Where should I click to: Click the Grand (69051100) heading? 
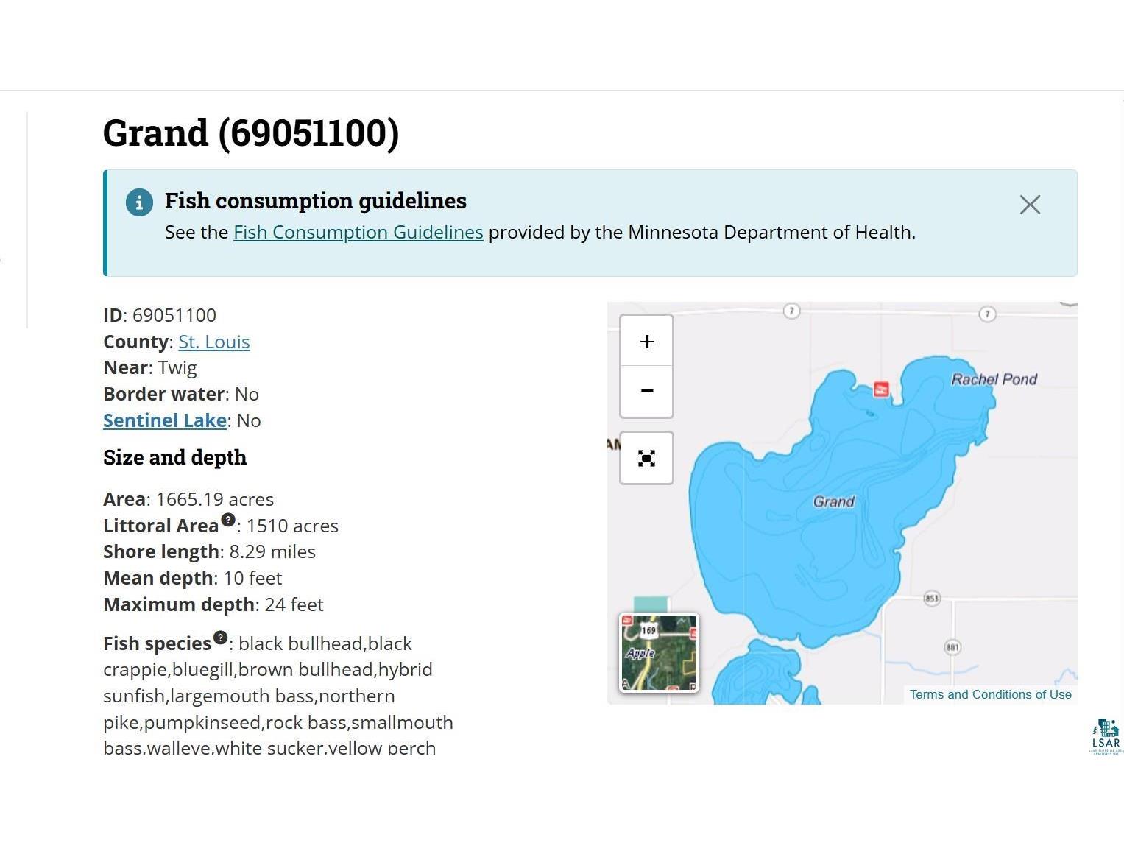(x=251, y=133)
